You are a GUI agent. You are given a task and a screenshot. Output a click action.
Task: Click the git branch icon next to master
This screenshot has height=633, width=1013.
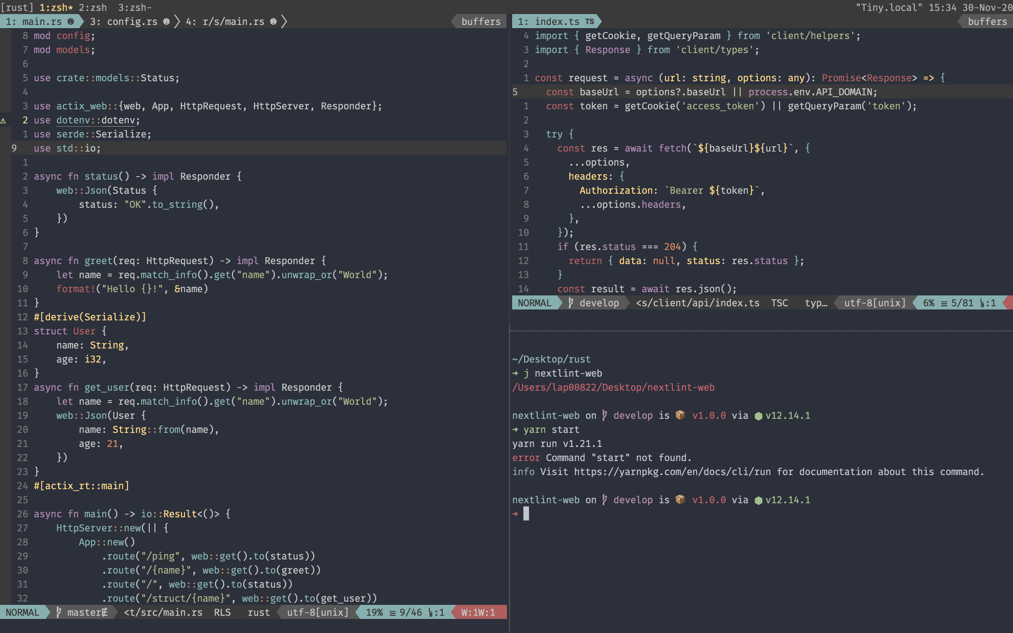59,612
